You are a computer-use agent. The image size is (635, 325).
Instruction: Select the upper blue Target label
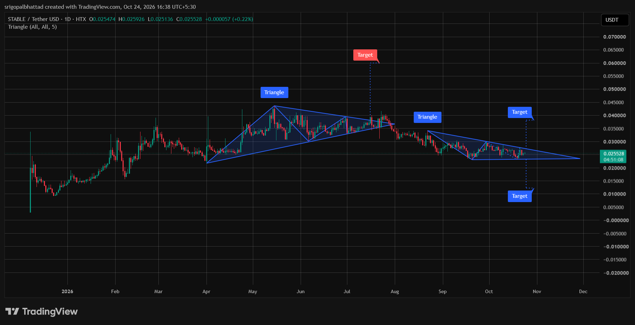point(519,112)
